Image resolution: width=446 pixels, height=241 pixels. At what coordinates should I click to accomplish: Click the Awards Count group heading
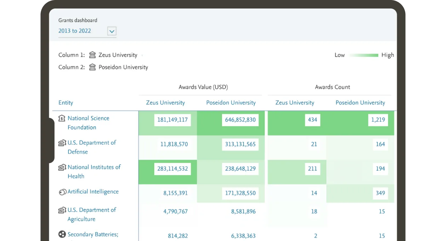coord(332,87)
